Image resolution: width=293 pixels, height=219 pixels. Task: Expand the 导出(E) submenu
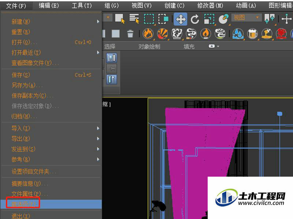click(x=51, y=139)
